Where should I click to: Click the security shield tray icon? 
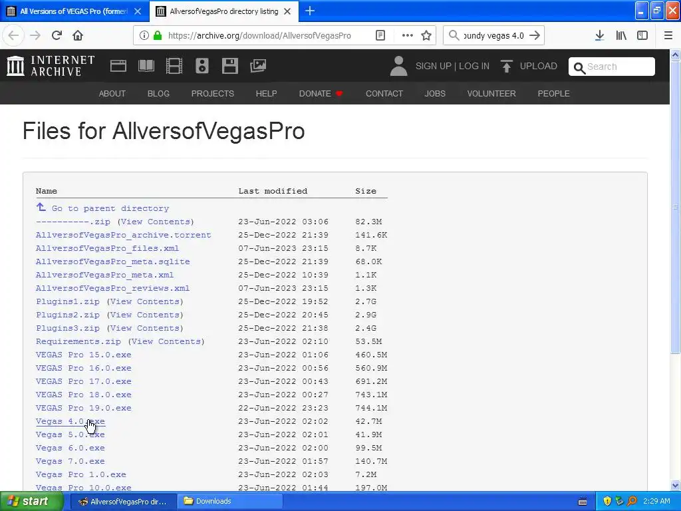607,502
